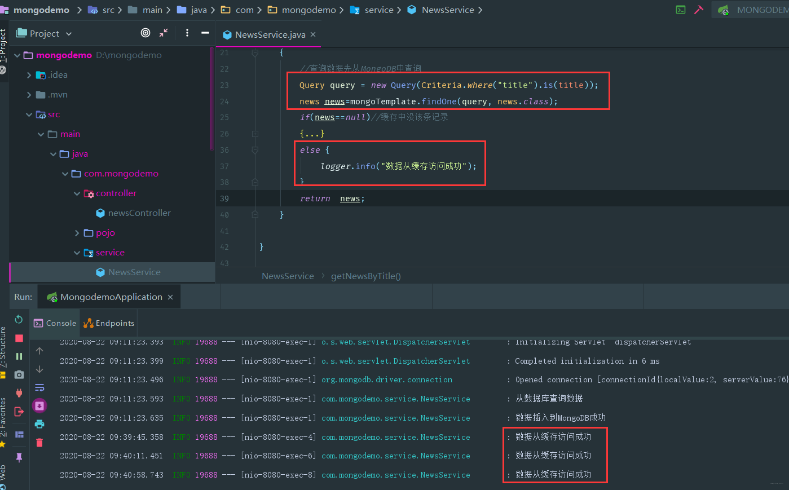
Task: Click 'org.mongodb.driver.connection' in the console
Action: (x=387, y=380)
